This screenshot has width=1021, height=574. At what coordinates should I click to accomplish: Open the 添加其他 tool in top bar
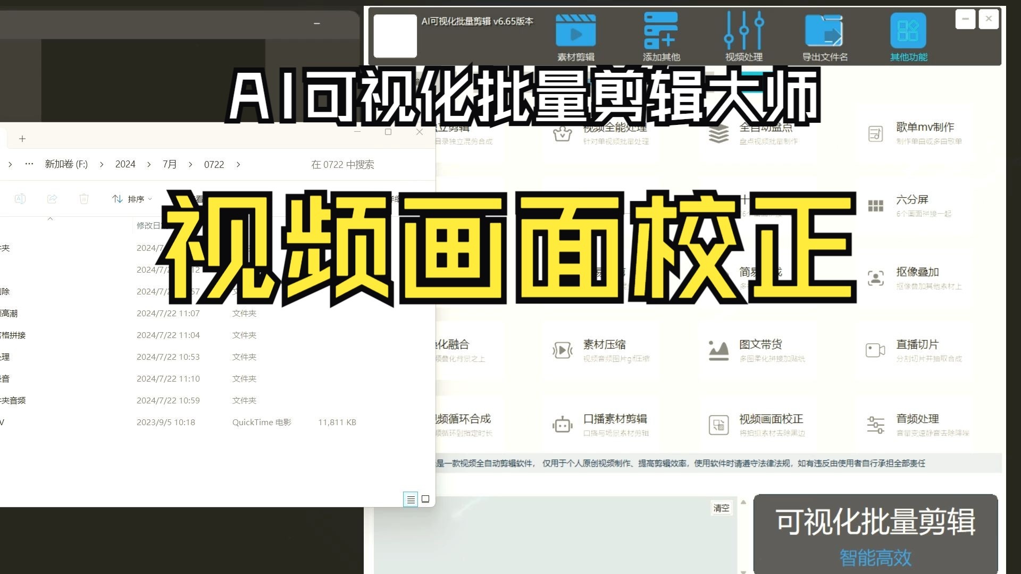point(661,37)
